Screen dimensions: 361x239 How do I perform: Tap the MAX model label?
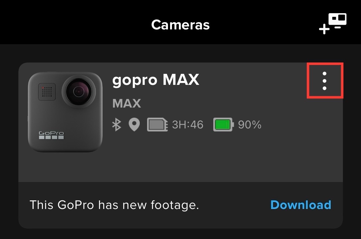(x=127, y=103)
